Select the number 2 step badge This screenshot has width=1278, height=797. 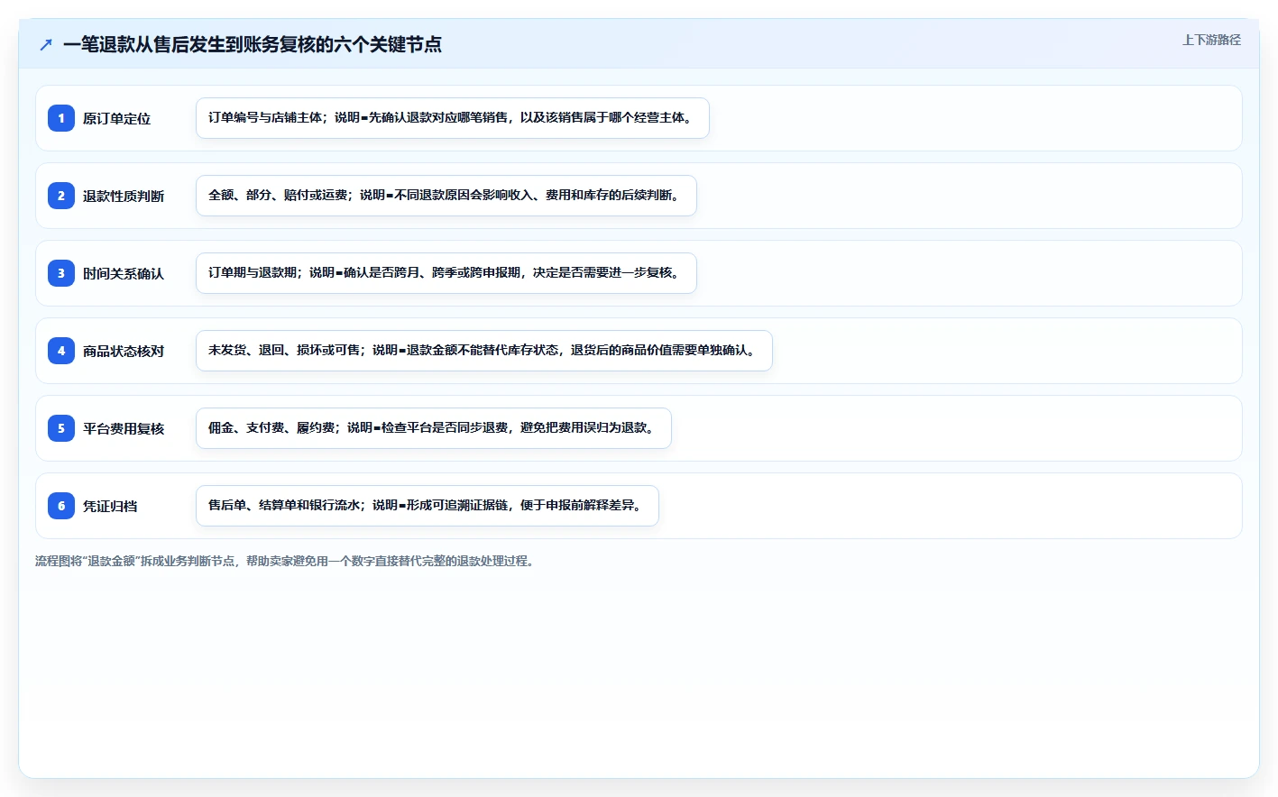(x=61, y=196)
